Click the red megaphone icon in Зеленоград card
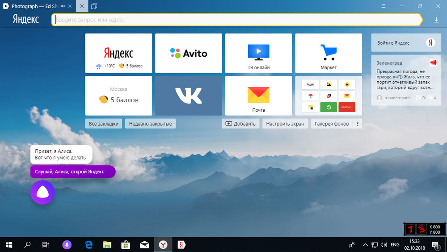 (x=433, y=63)
